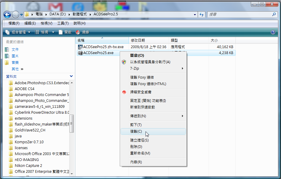This screenshot has width=281, height=179.
Task: Select Cyberlink PowerDirector Ultra folder in tree
Action: (39, 113)
